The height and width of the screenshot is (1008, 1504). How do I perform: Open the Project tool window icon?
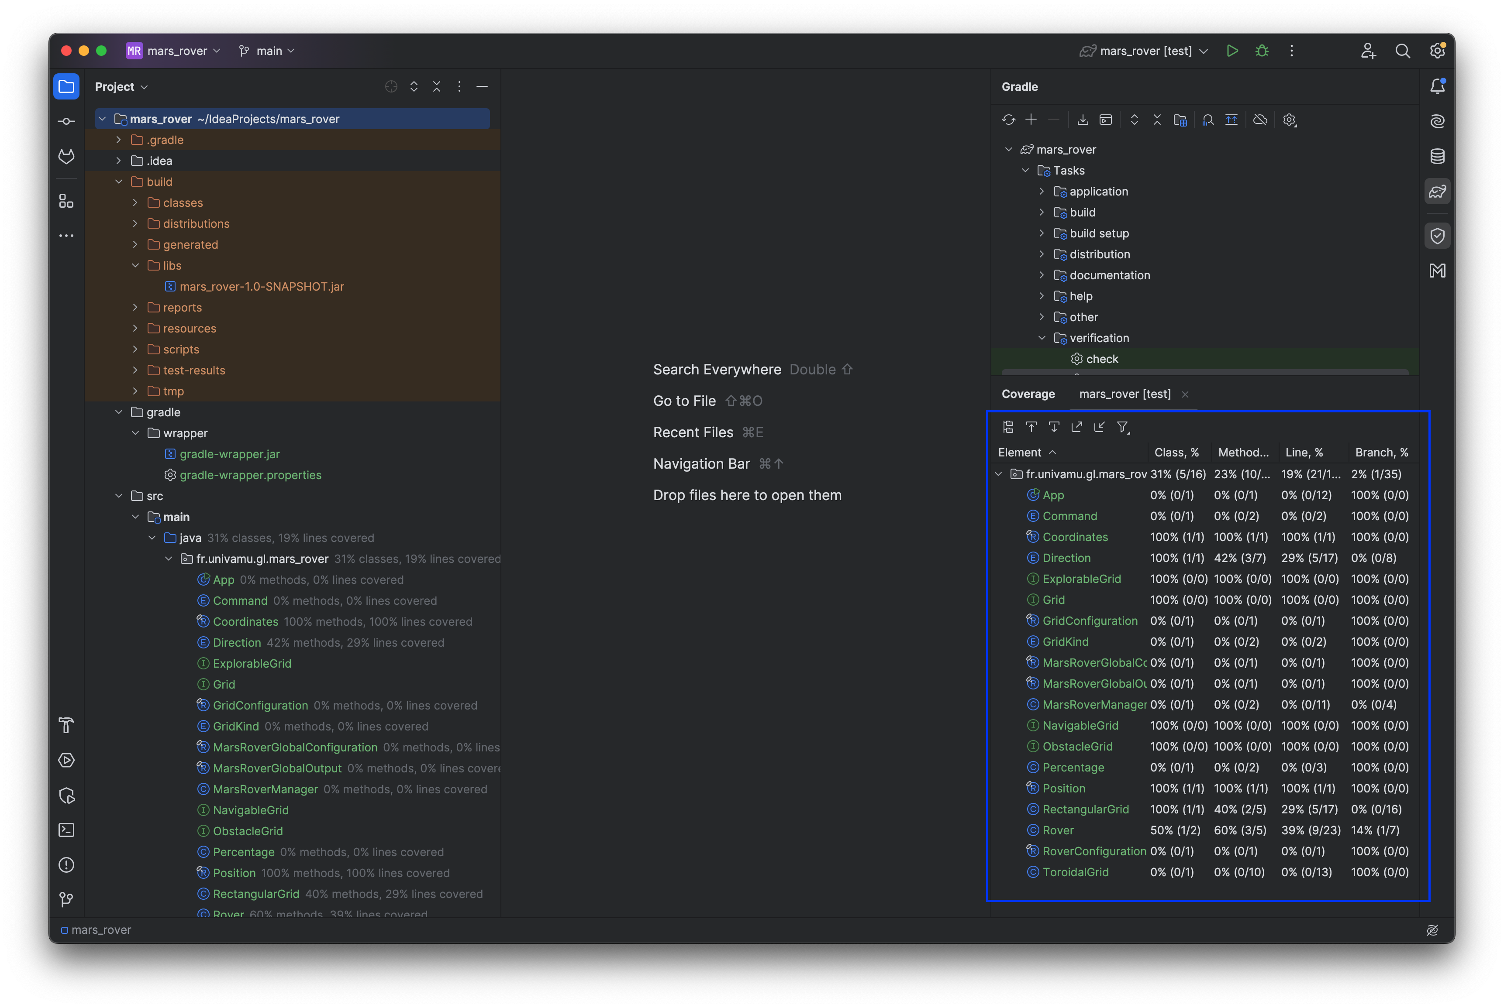coord(66,87)
